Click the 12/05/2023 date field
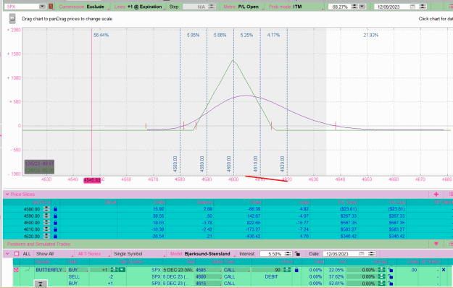 340,254
